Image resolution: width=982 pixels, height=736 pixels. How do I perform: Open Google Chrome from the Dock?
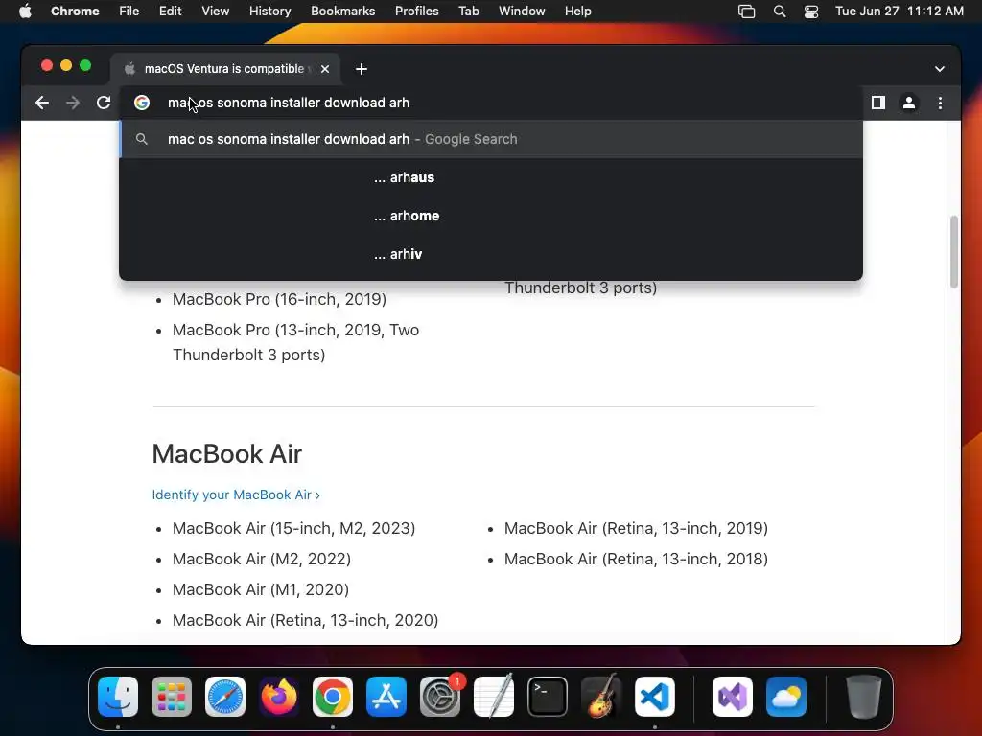click(333, 697)
